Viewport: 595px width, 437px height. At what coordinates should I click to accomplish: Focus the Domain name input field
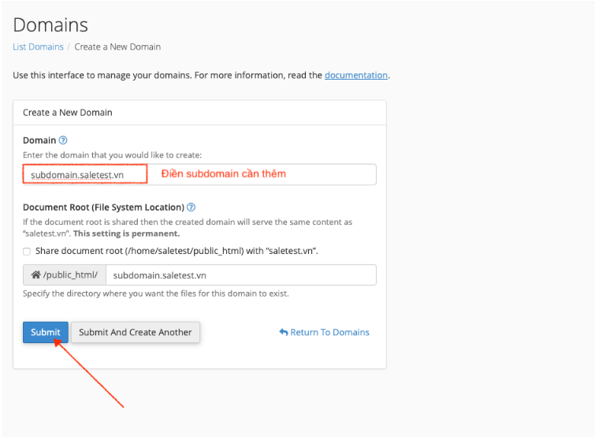click(199, 174)
